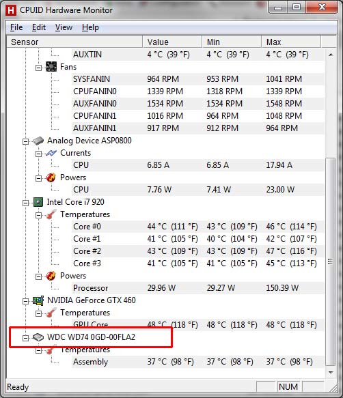
Task: Select the Core #1 row
Action: tap(198, 239)
